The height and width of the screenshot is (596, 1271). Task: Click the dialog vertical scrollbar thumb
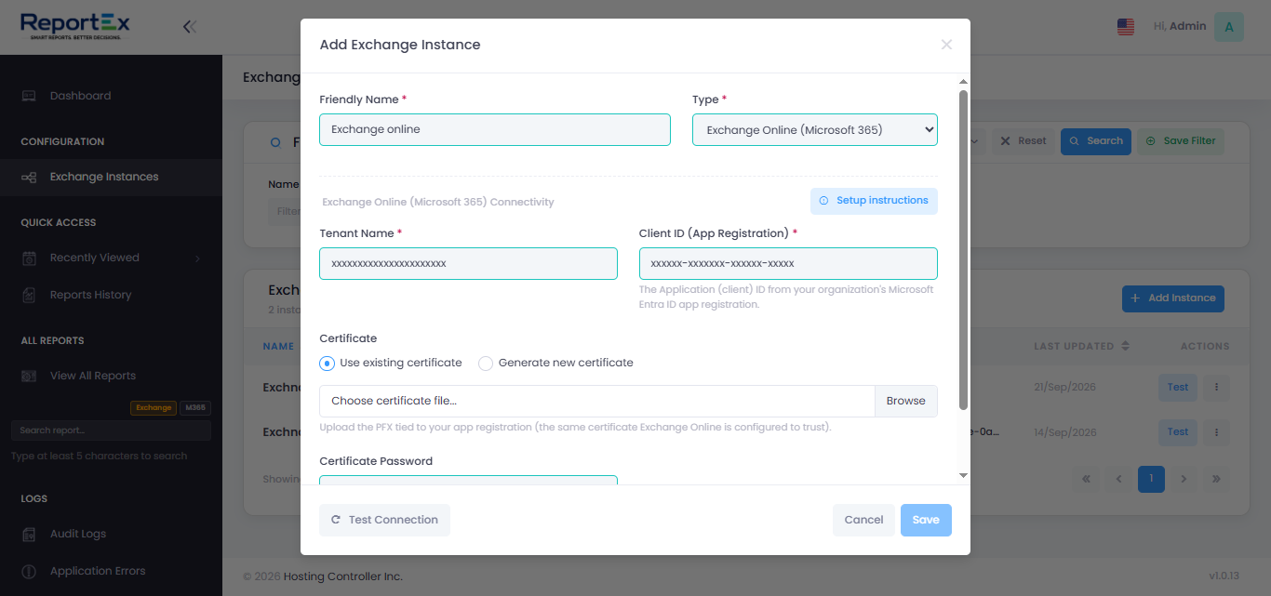coord(963,250)
